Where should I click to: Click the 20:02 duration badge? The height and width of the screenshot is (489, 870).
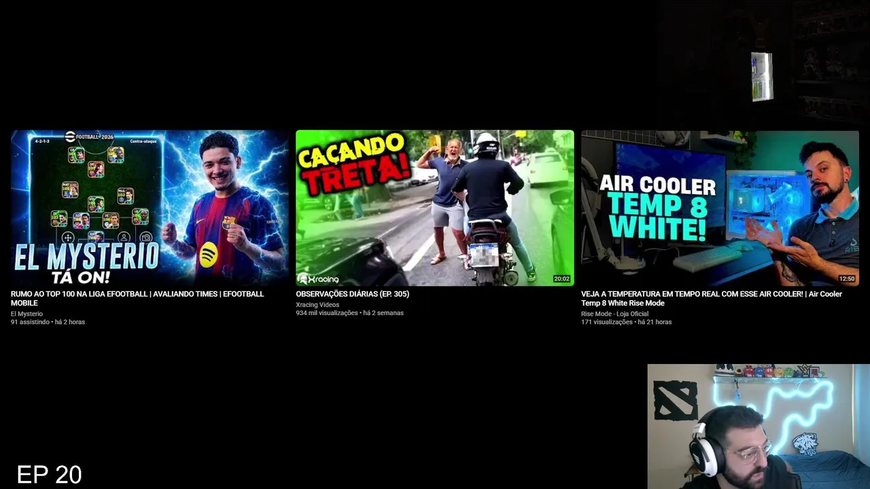561,279
